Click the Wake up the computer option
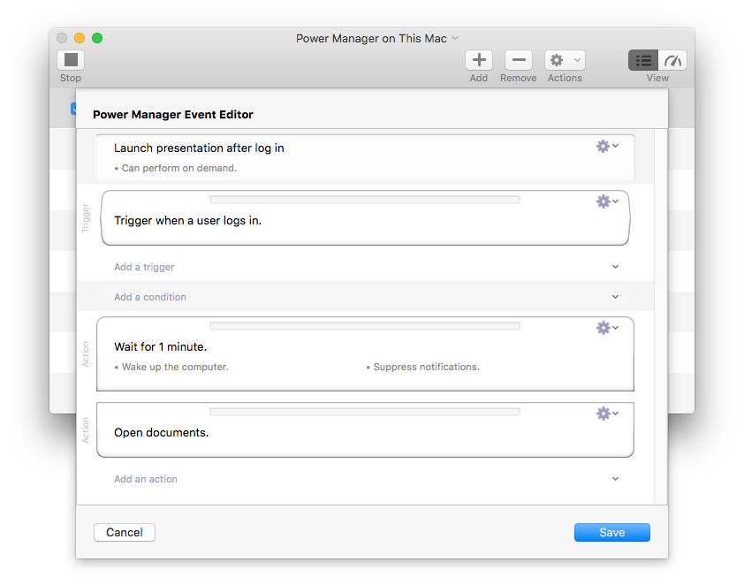Screen dimensions: 744x577 (171, 367)
